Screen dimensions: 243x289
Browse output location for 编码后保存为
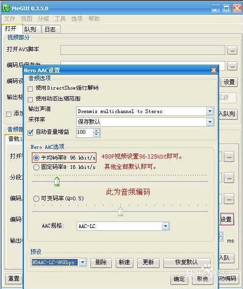(x=232, y=66)
